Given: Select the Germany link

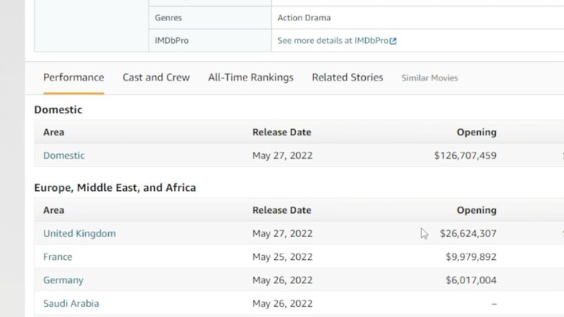Looking at the screenshot, I should tap(63, 280).
